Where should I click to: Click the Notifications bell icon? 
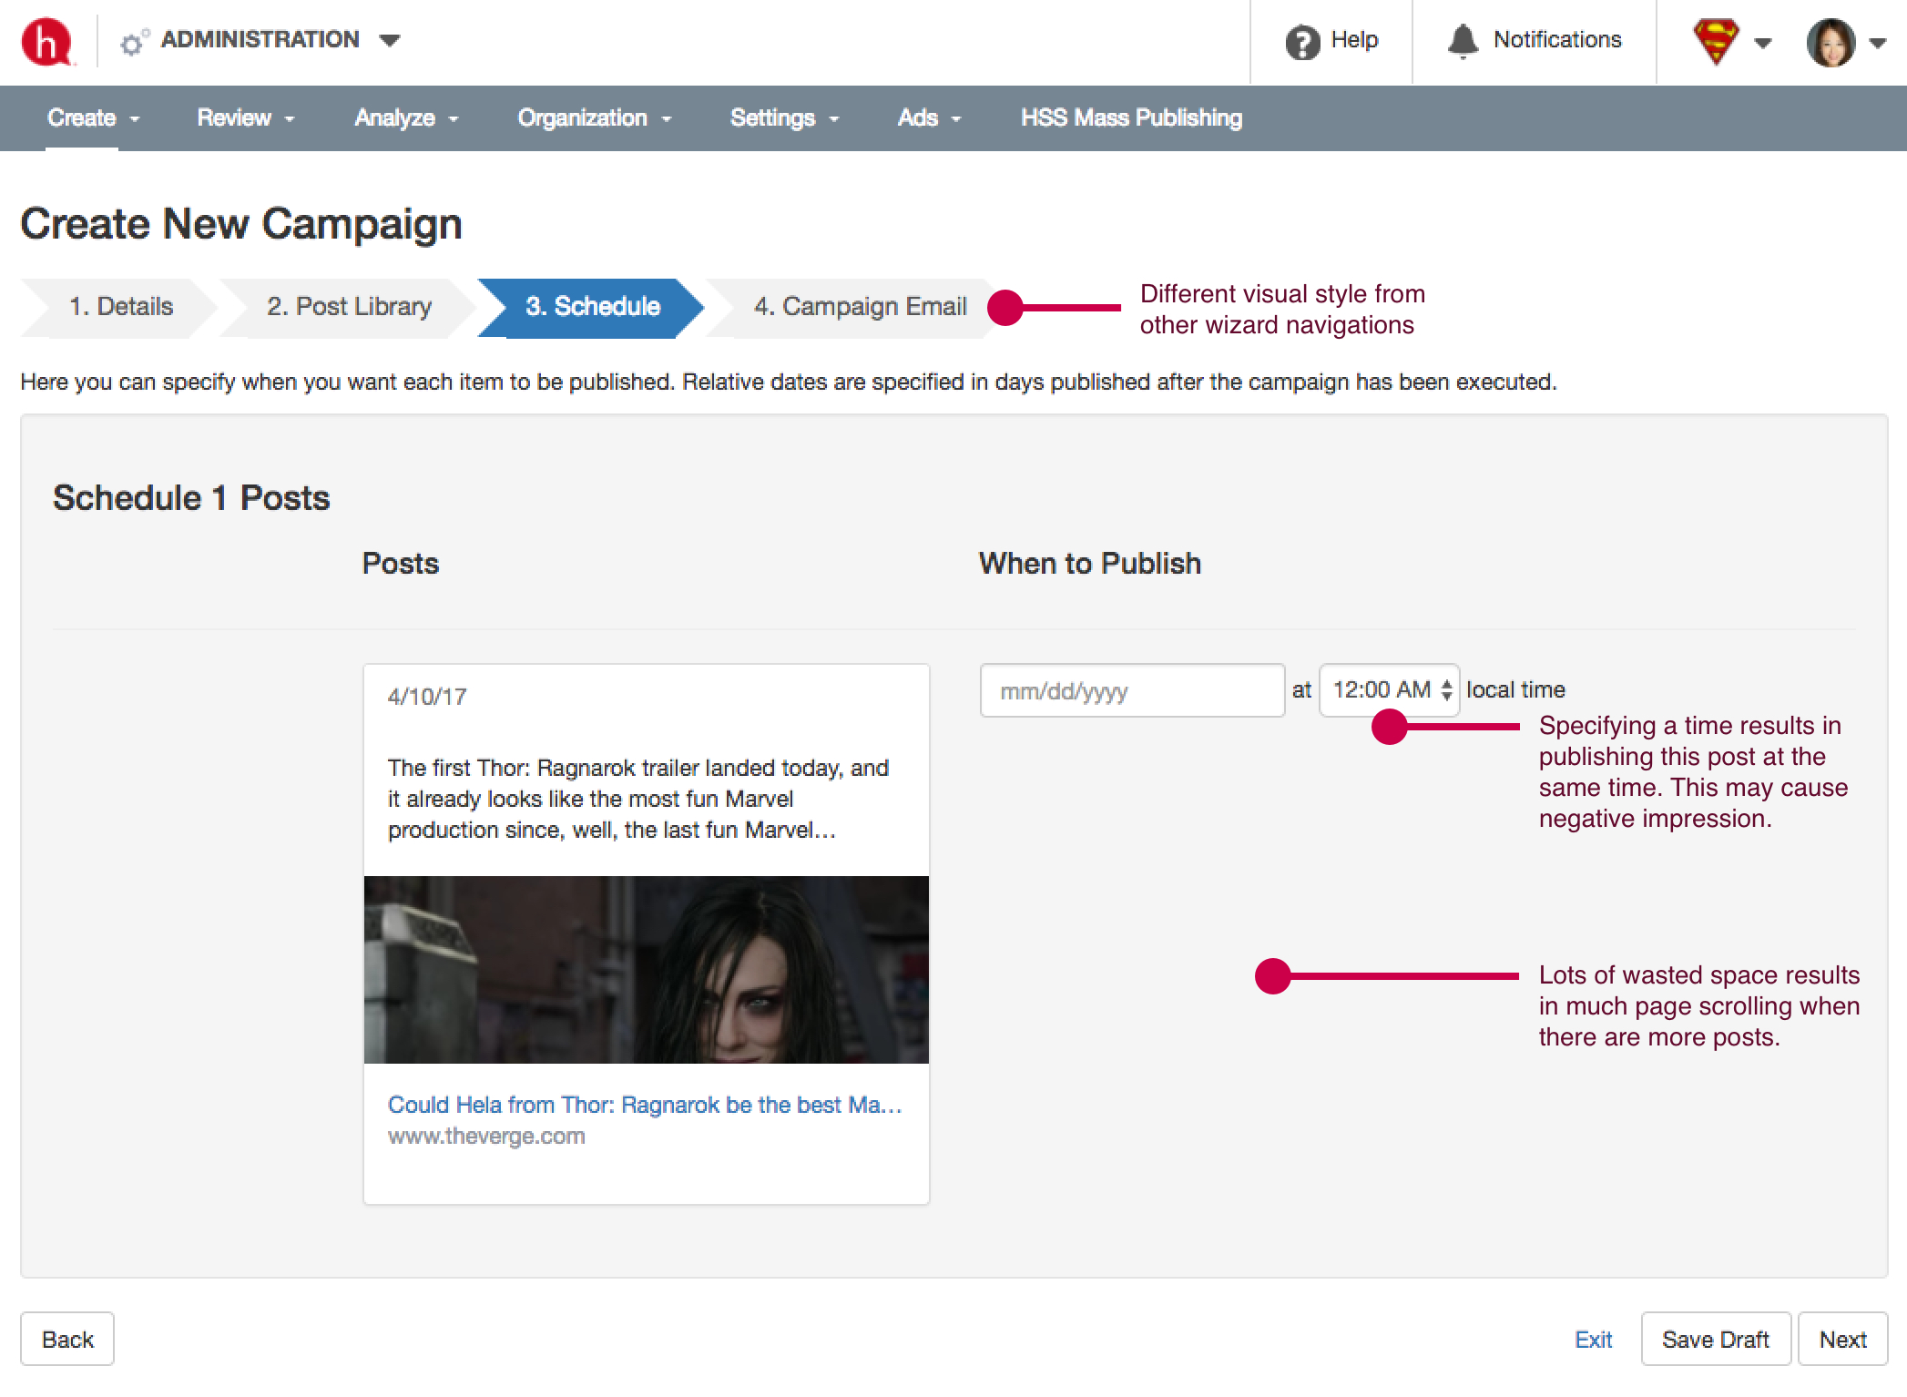(x=1463, y=41)
